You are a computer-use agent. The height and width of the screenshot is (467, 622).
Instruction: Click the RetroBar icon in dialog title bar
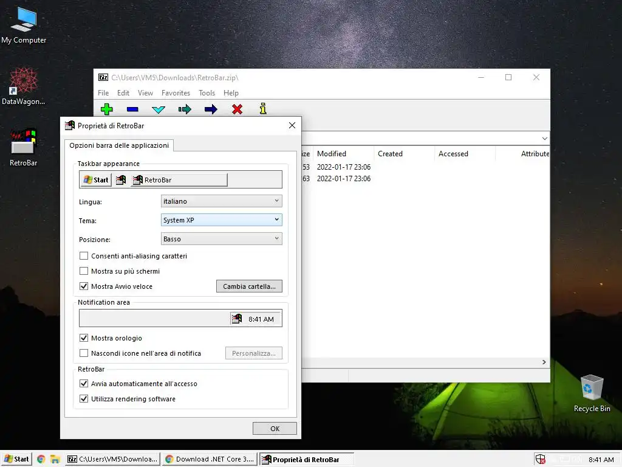coord(70,125)
